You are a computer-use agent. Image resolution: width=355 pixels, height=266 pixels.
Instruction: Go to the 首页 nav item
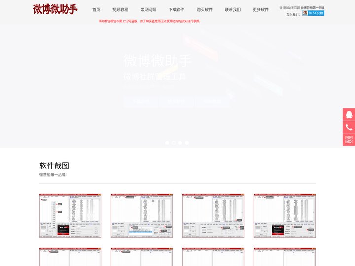click(96, 10)
